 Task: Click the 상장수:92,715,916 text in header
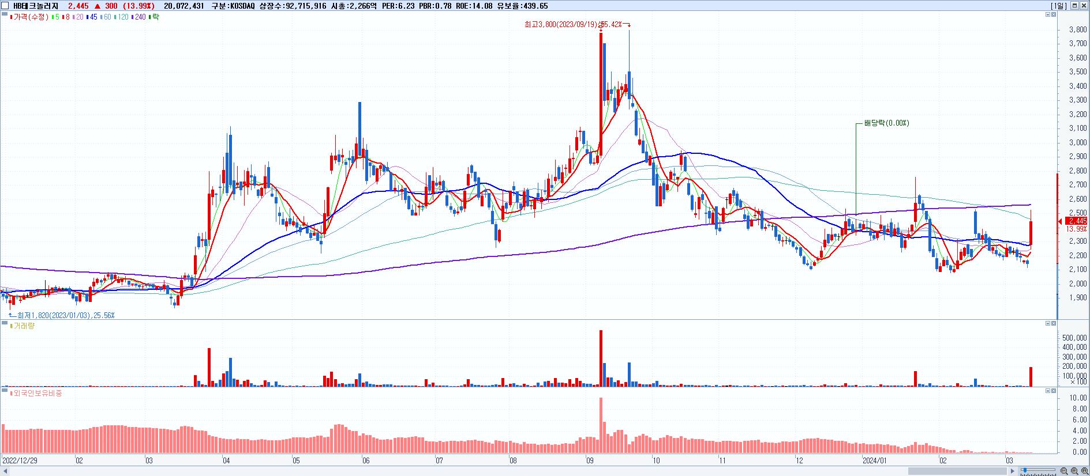point(293,6)
